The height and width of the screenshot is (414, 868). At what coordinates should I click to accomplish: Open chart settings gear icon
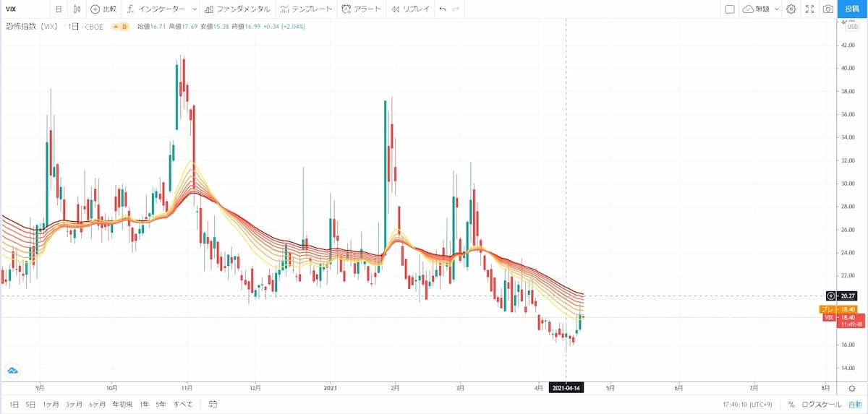(x=791, y=9)
